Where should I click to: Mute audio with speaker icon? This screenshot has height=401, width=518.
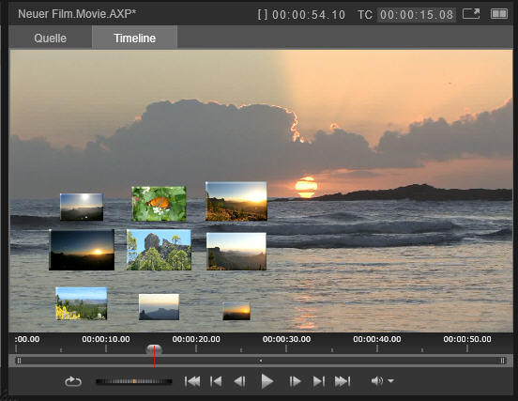pos(377,381)
